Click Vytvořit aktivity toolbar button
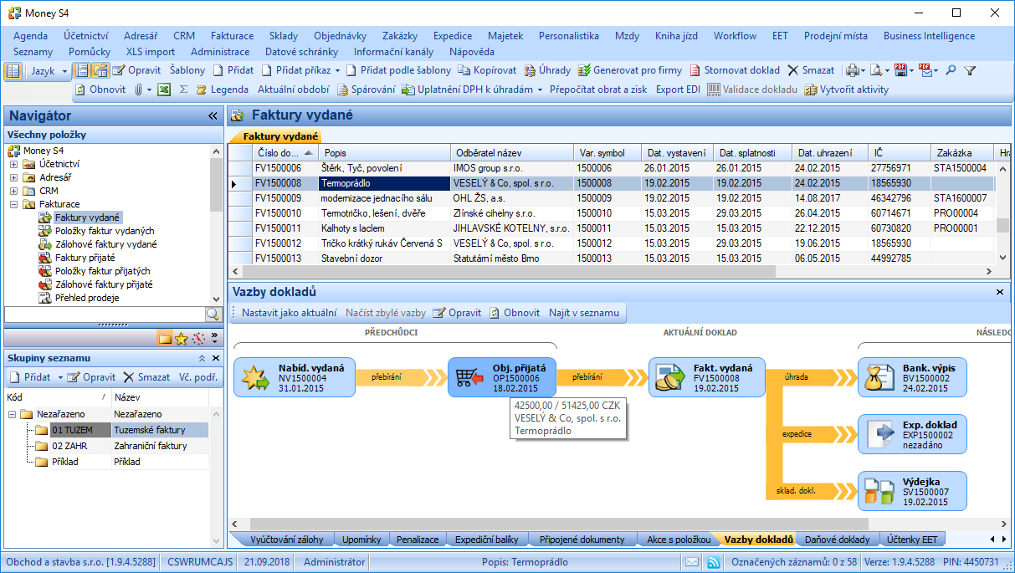 846,90
